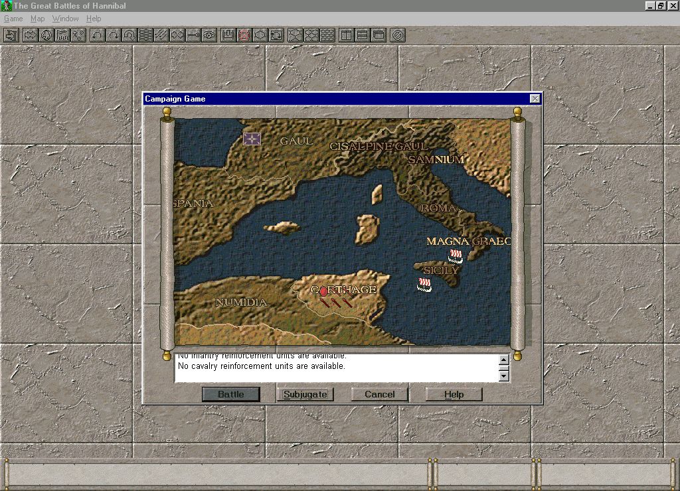The height and width of the screenshot is (491, 680).
Task: Click the rotate counterclockwise arrow icon
Action: click(98, 35)
